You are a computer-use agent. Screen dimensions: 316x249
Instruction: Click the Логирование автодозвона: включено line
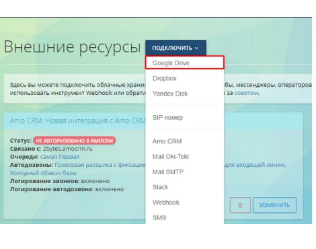click(x=67, y=189)
